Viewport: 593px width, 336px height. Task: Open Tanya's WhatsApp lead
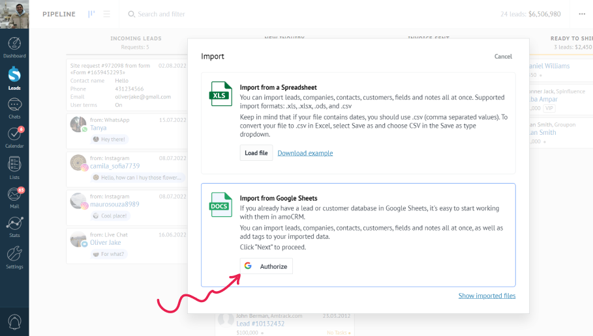point(99,128)
